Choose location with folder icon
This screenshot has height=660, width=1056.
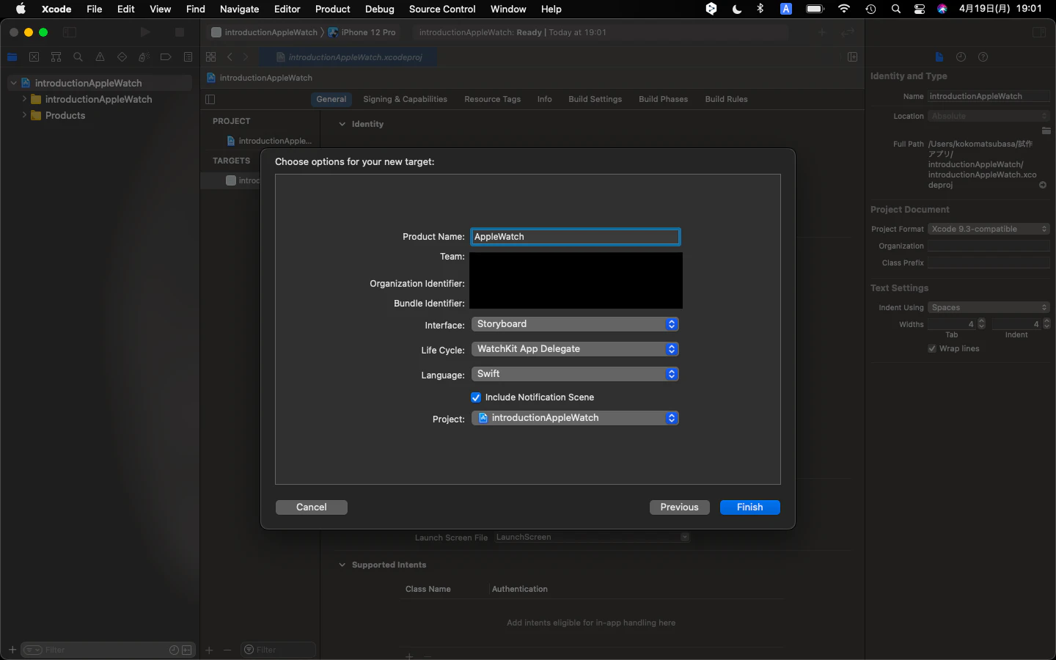pos(1046,131)
